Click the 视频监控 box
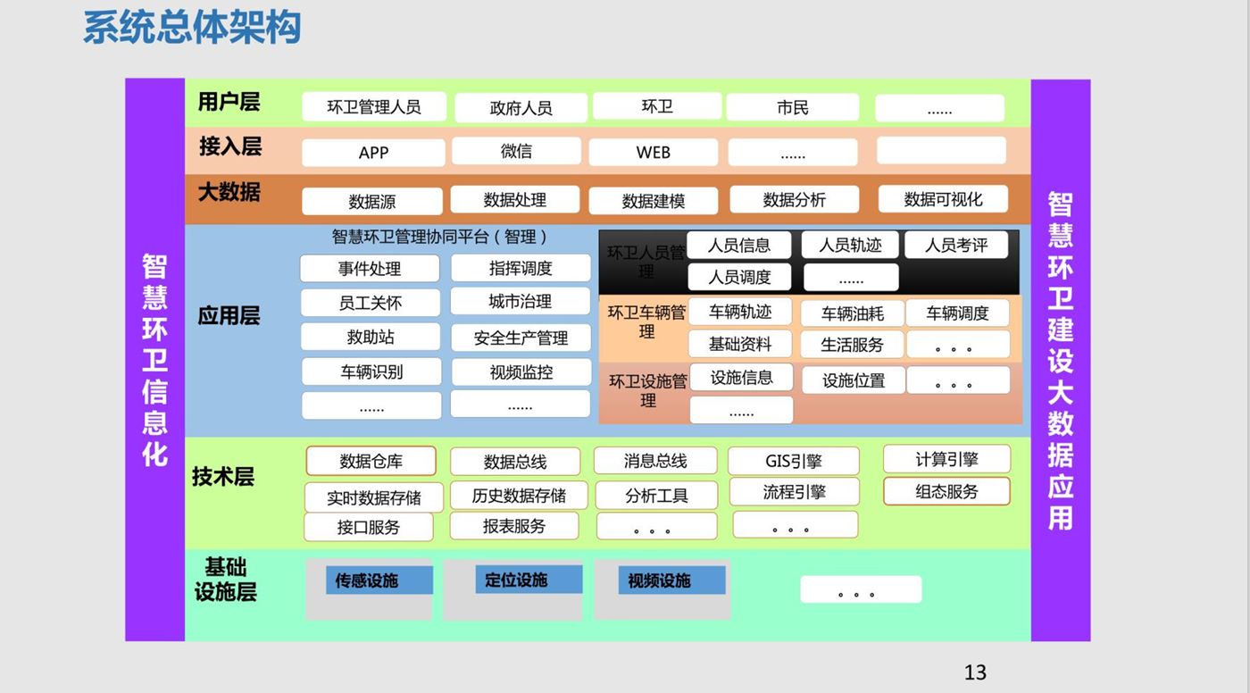This screenshot has height=693, width=1250. click(x=521, y=372)
